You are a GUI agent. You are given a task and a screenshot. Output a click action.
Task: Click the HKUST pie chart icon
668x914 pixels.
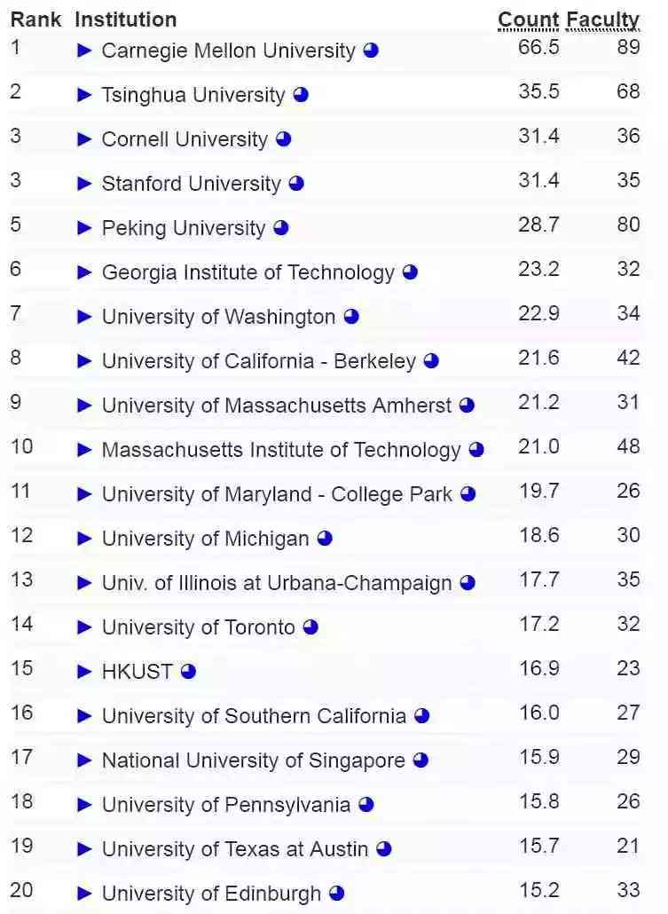point(188,672)
